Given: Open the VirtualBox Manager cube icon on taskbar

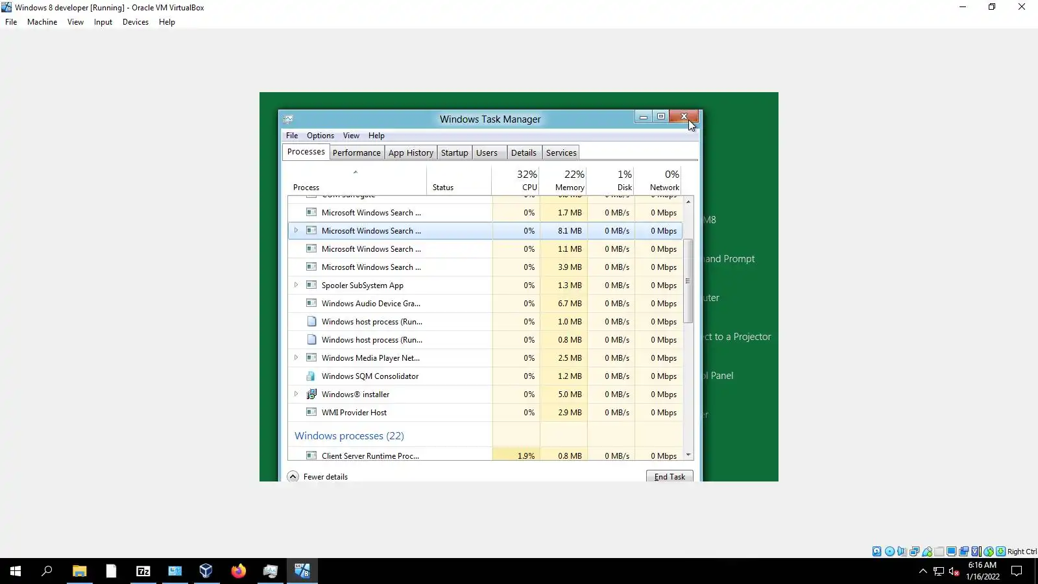Looking at the screenshot, I should (x=206, y=571).
